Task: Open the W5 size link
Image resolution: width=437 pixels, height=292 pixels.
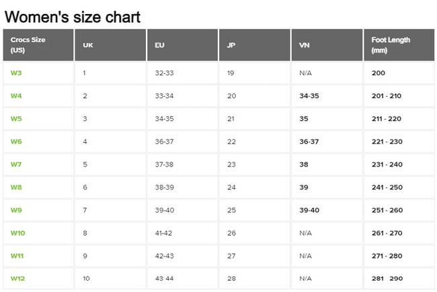Action: (x=16, y=119)
